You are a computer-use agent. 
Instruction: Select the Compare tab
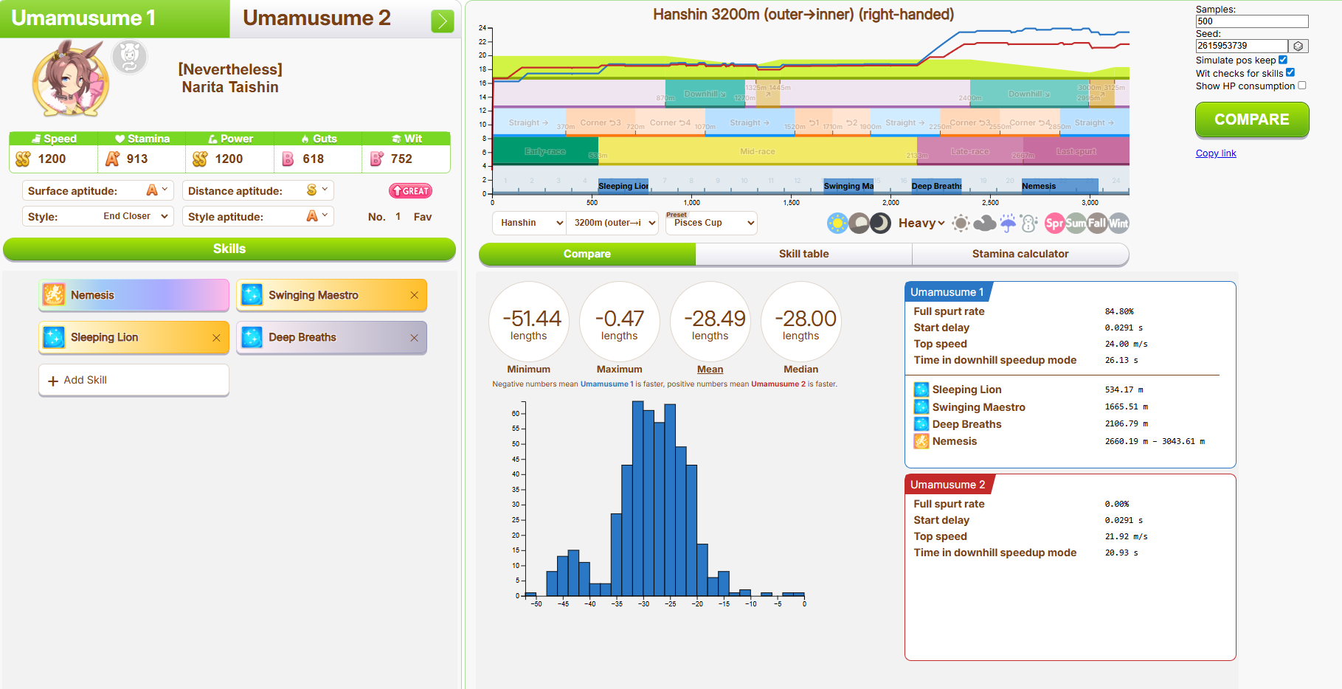[587, 254]
